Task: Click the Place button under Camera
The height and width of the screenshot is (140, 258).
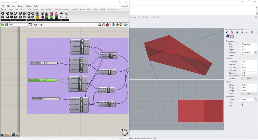Action: (x=249, y=79)
